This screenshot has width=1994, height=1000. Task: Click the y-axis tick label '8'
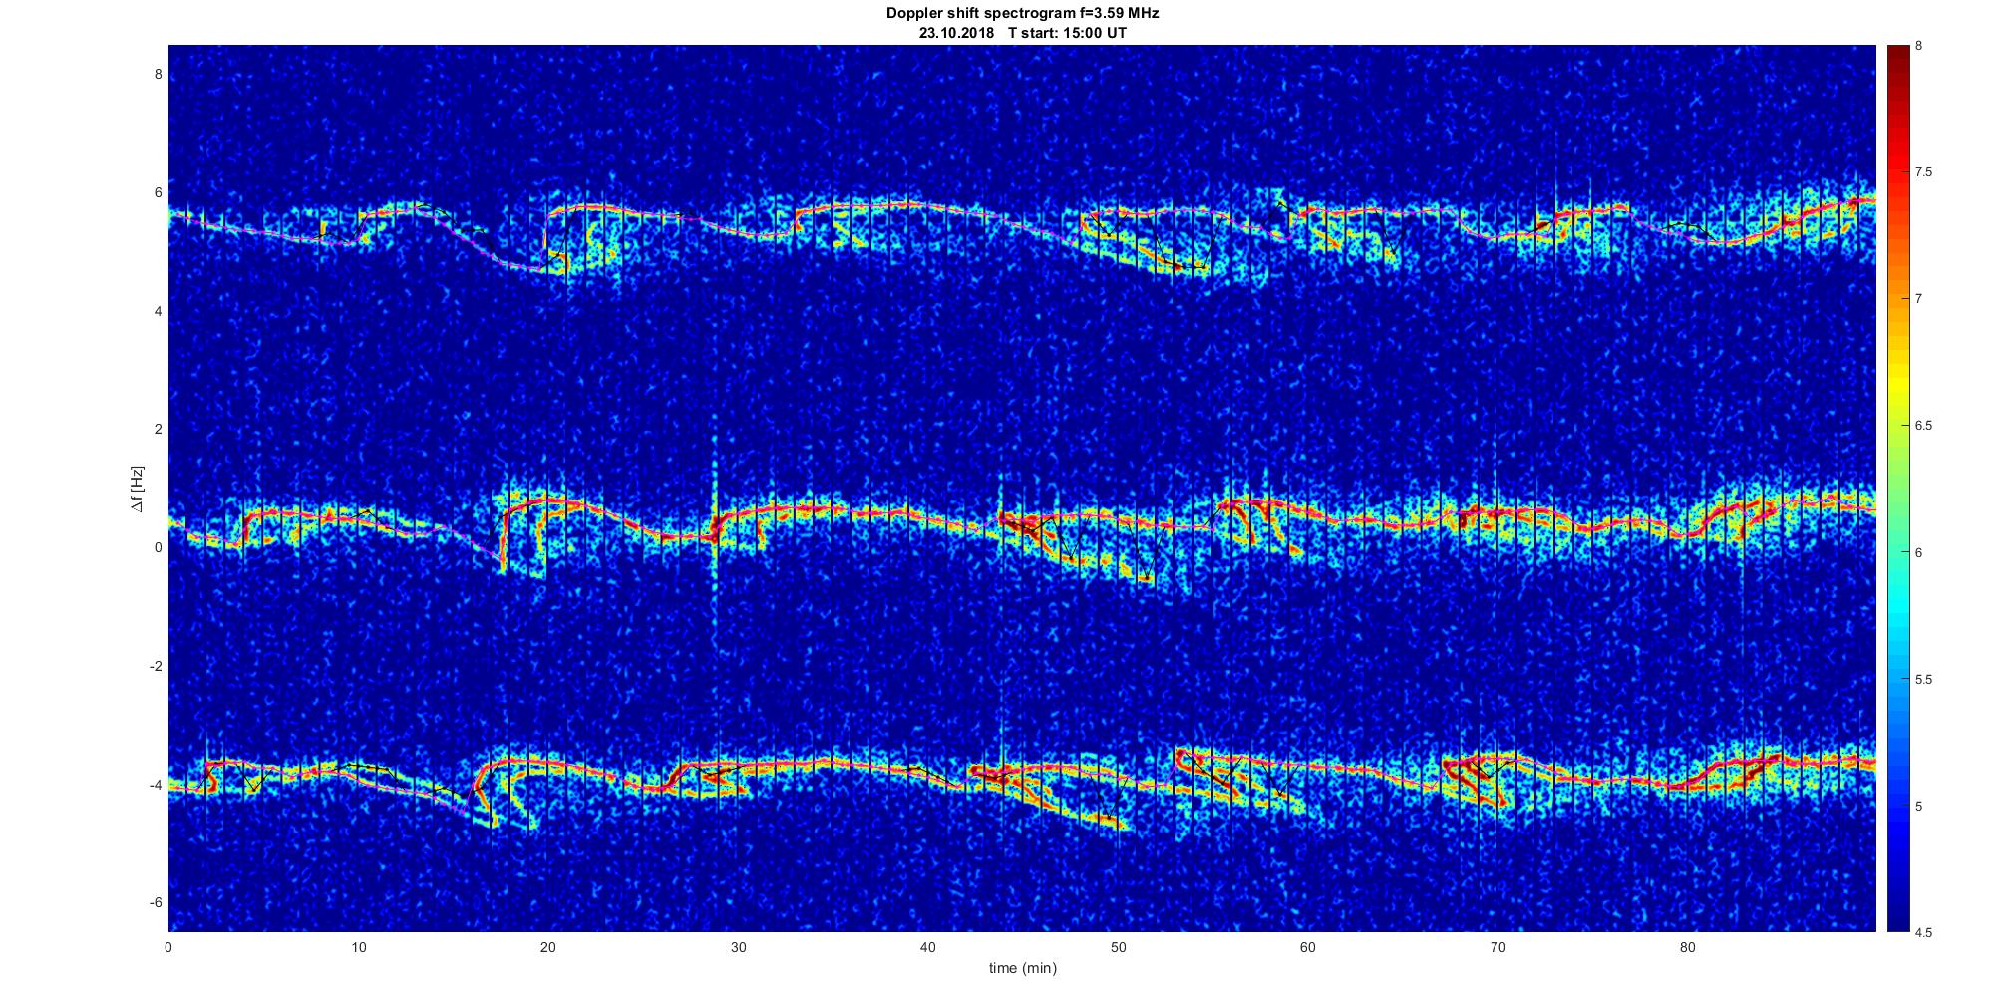click(x=158, y=74)
